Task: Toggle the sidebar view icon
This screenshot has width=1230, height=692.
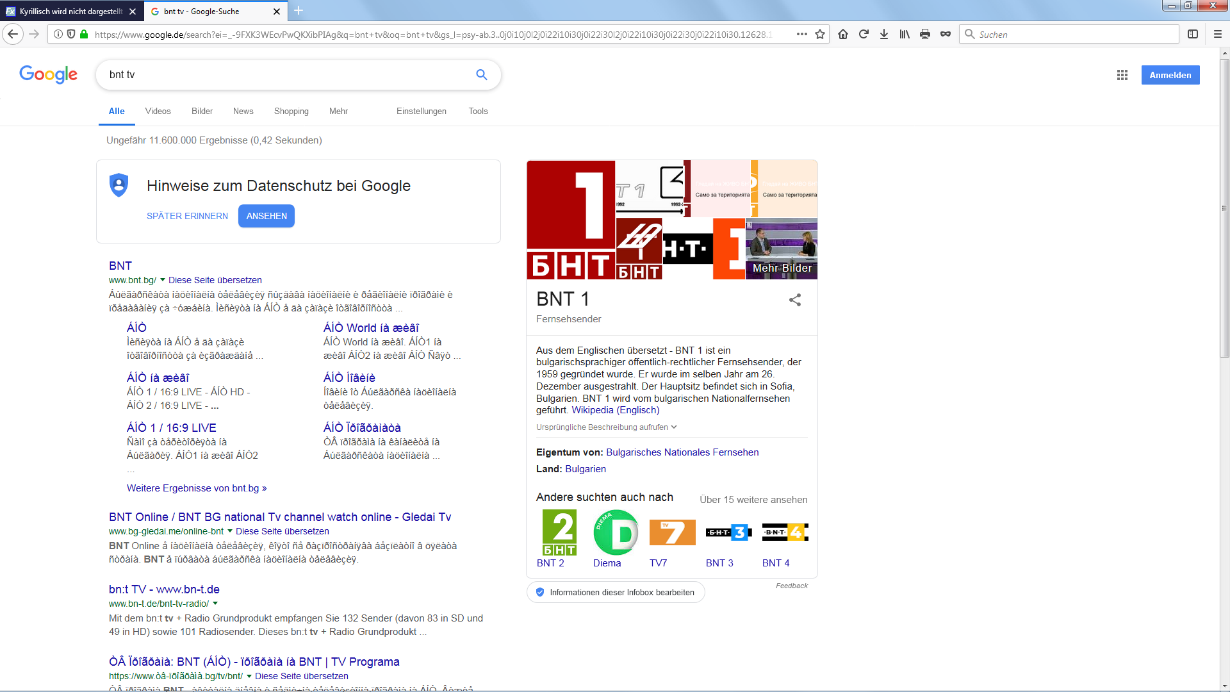Action: pyautogui.click(x=1193, y=35)
